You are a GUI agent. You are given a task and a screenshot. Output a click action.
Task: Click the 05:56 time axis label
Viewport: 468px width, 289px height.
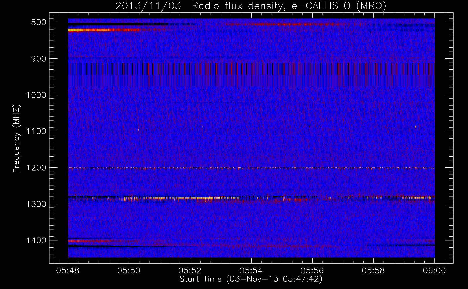312,271
